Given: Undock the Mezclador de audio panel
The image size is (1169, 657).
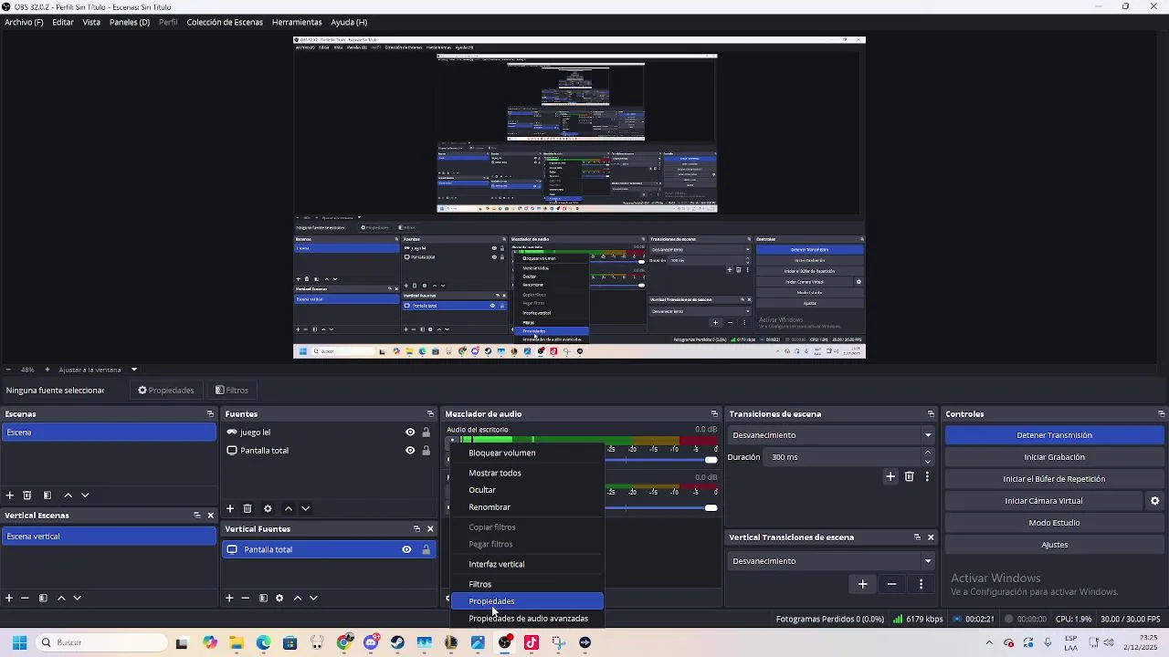Looking at the screenshot, I should coord(714,414).
